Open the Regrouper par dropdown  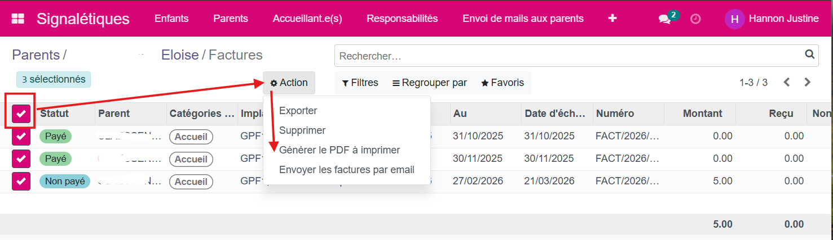430,83
